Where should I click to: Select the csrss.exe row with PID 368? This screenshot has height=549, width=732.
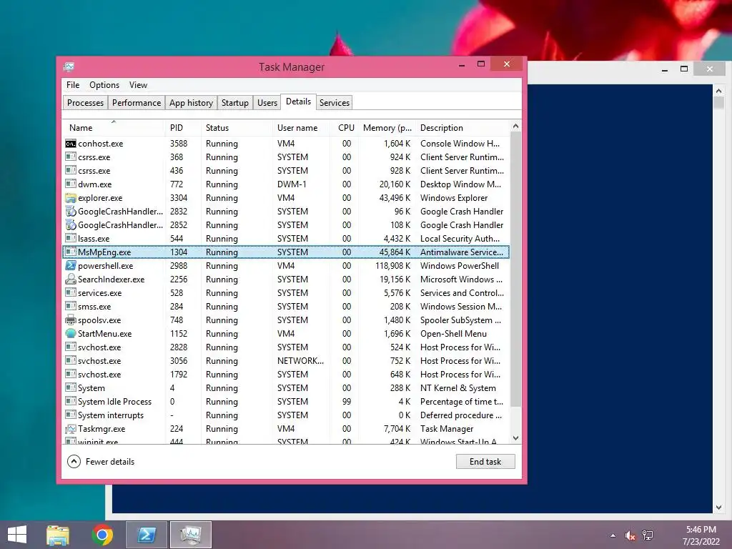point(286,157)
